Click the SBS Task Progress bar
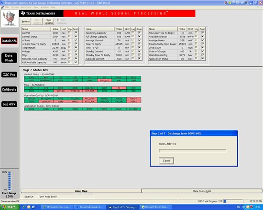Screen dimensions: 263x210 pyautogui.click(x=233, y=201)
